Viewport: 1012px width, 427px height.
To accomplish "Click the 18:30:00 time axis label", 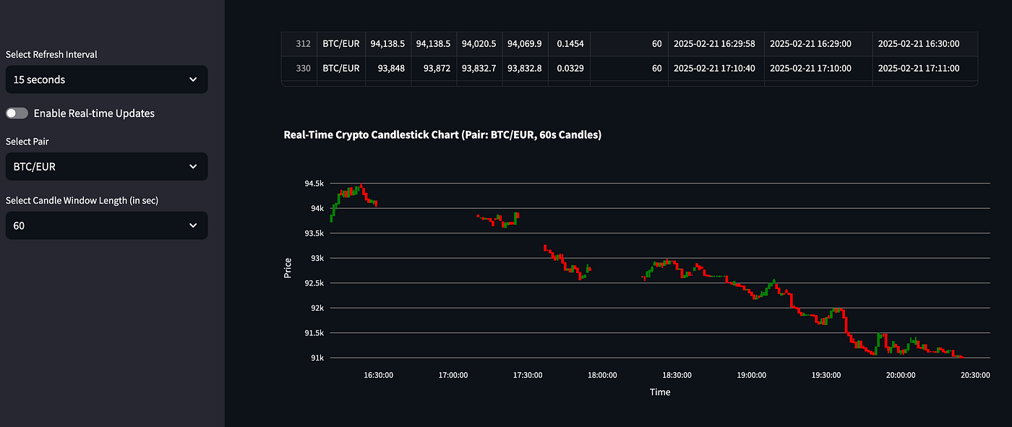I will click(677, 375).
